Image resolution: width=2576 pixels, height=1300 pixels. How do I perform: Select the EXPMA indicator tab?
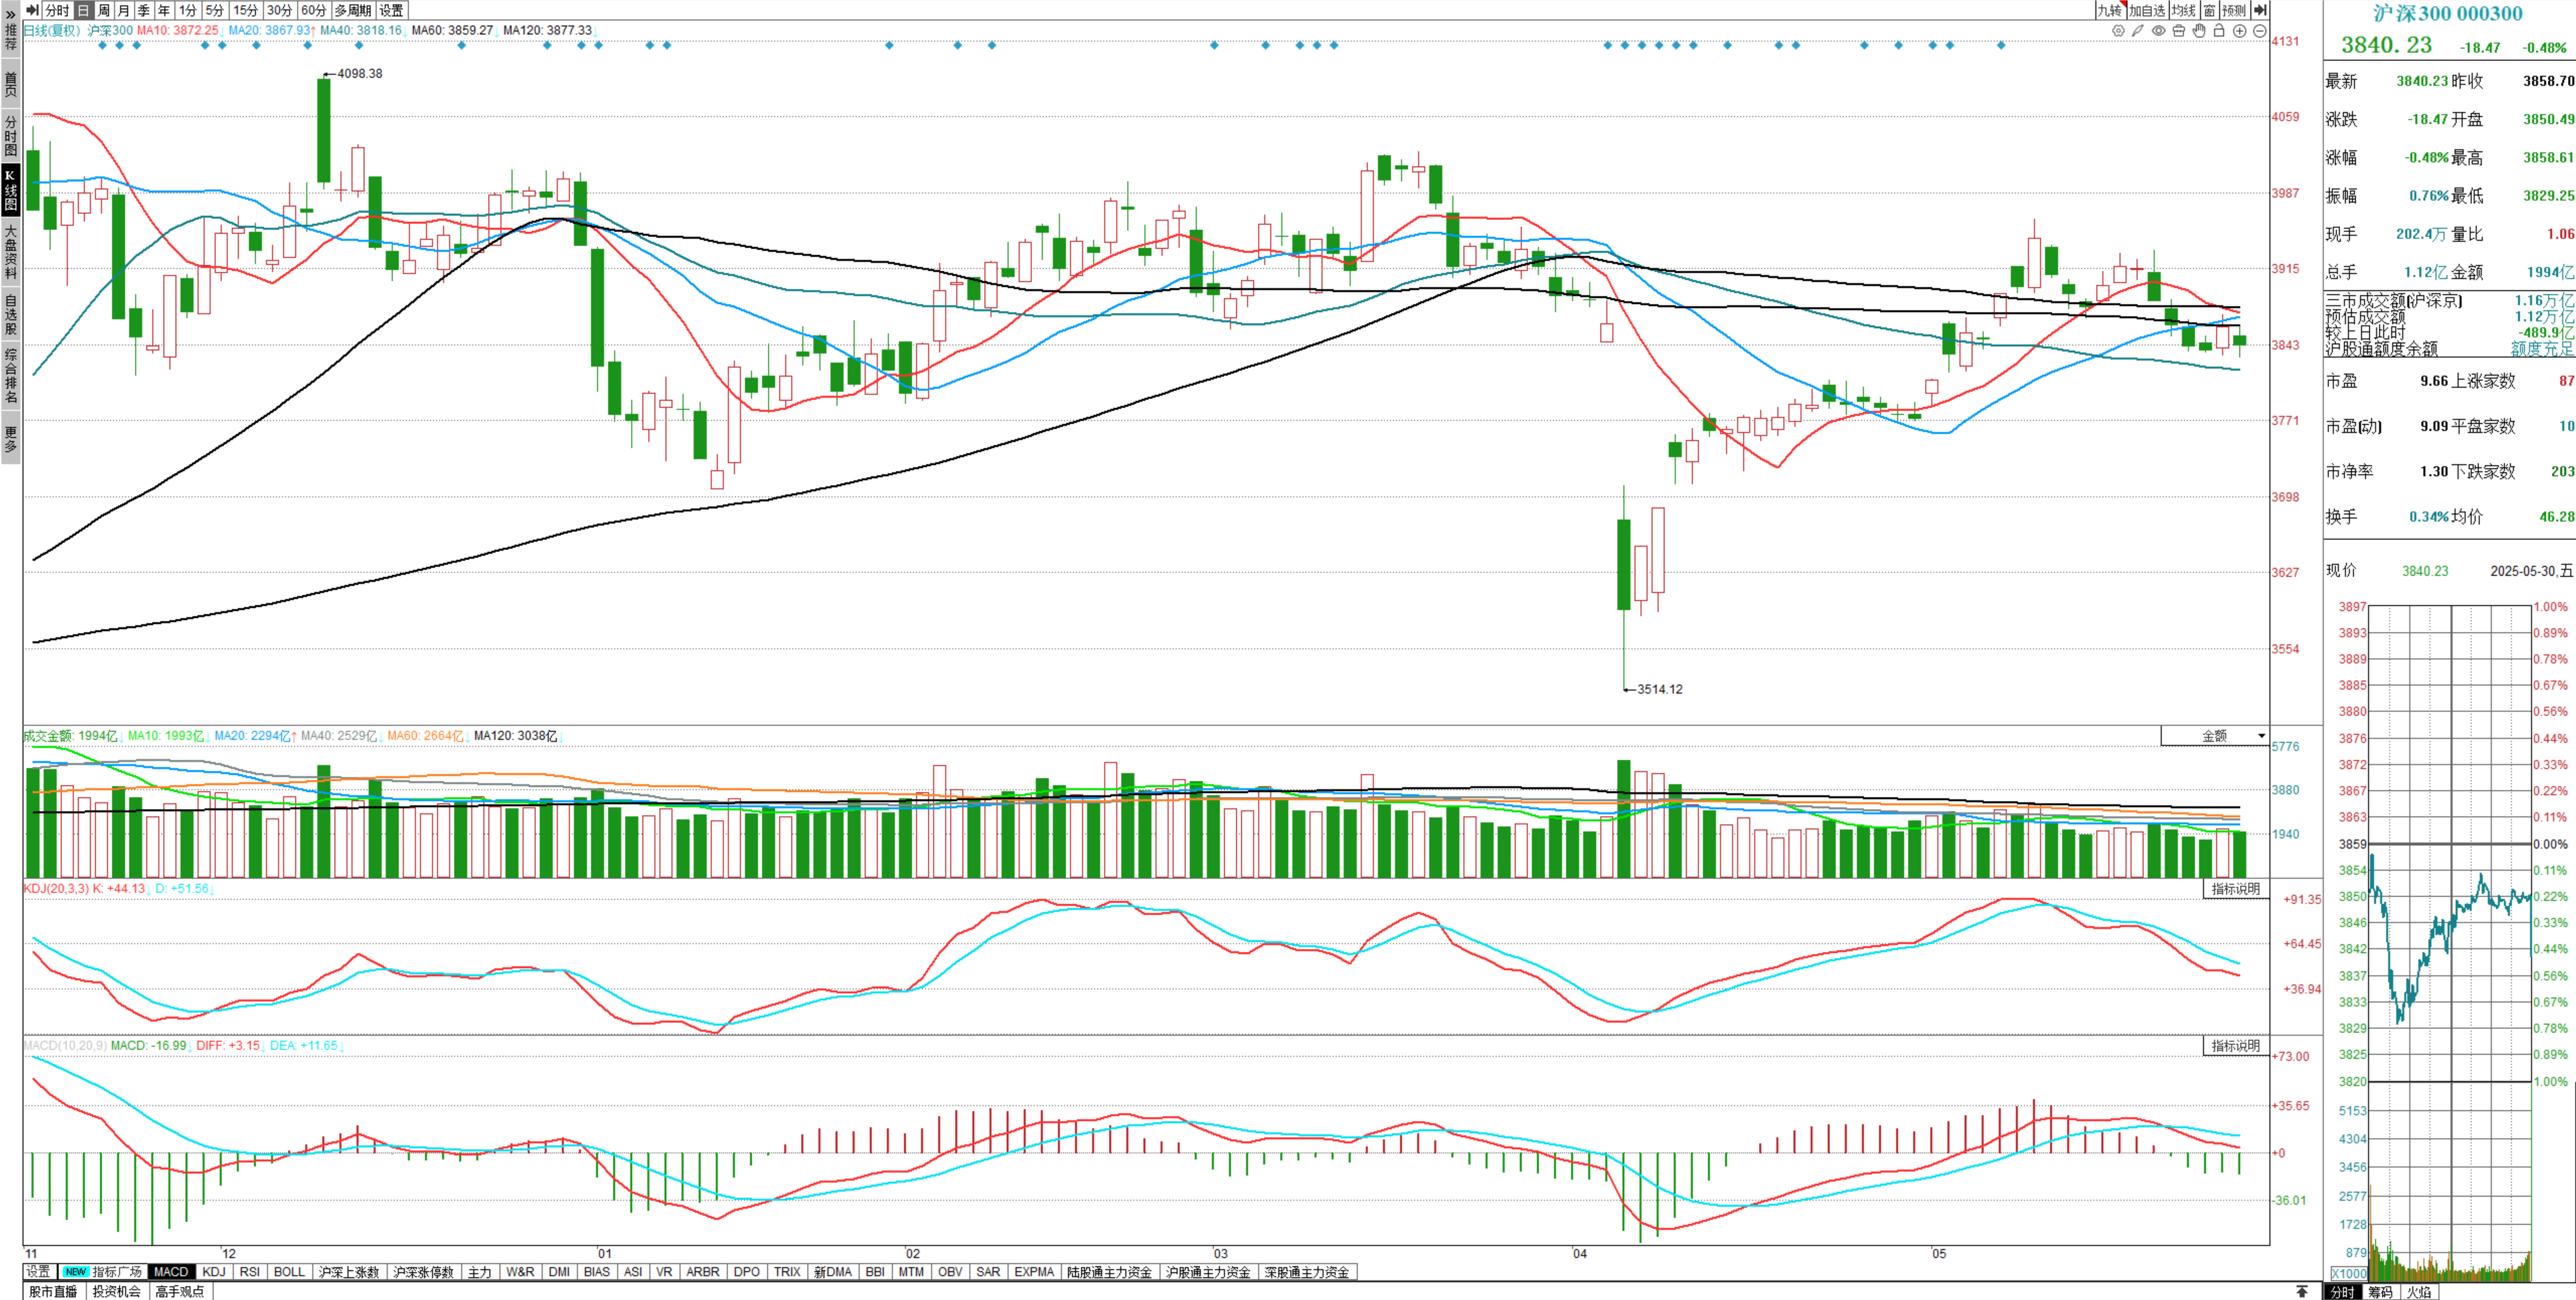click(x=1034, y=1272)
